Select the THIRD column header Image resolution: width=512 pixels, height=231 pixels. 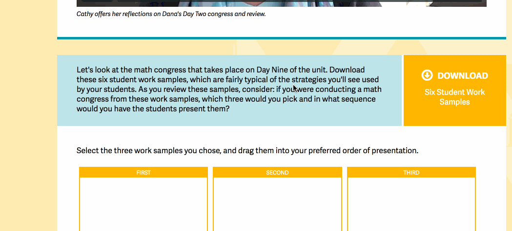411,173
